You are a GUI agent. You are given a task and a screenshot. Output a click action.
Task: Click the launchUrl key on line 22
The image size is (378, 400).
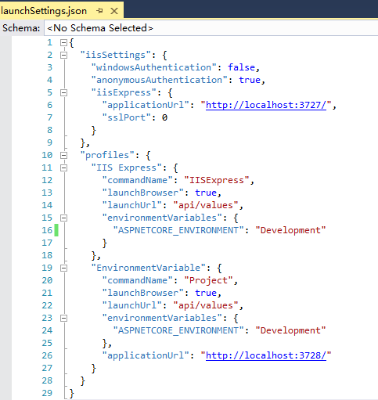click(132, 305)
